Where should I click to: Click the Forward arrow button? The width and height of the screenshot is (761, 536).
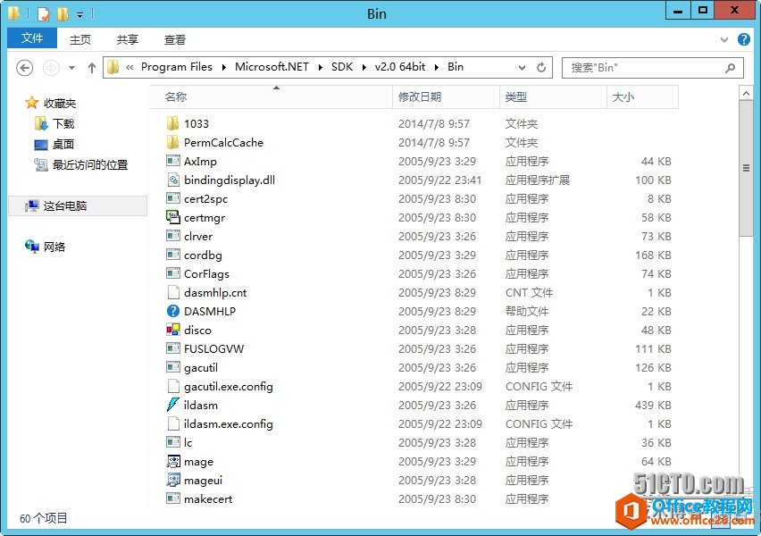51,68
